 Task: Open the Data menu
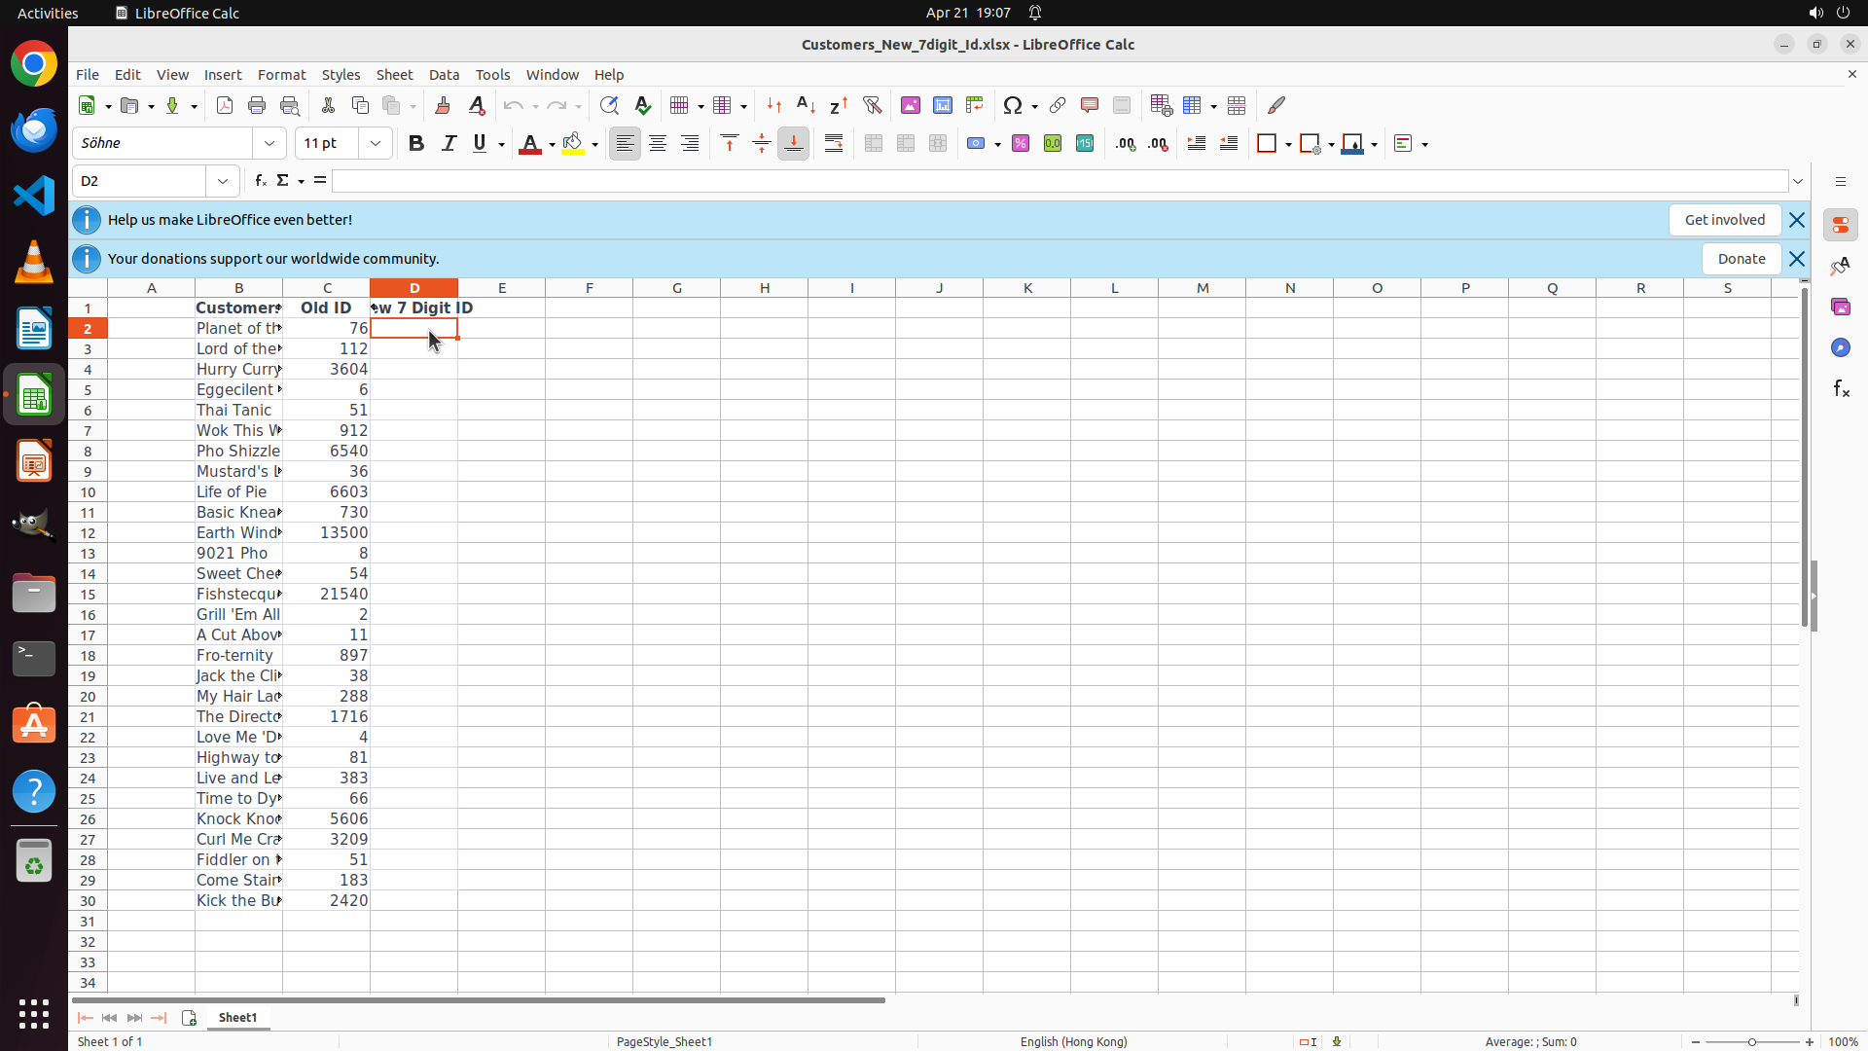point(444,75)
